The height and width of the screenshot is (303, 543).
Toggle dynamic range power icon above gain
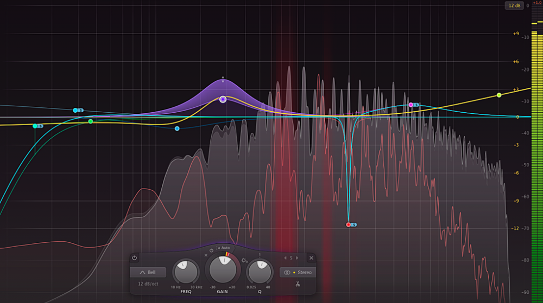(211, 250)
